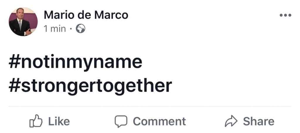The height and width of the screenshot is (133, 300).
Task: Follow the #strongertogether hashtag
Action: [x=90, y=86]
